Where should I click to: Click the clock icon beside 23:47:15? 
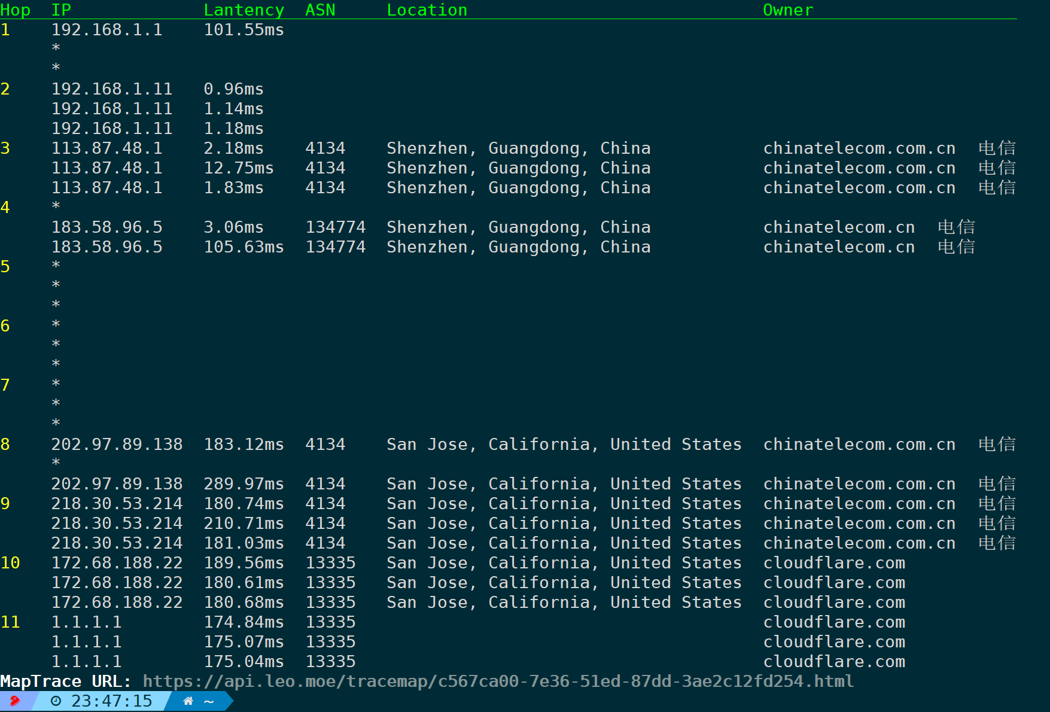[56, 701]
